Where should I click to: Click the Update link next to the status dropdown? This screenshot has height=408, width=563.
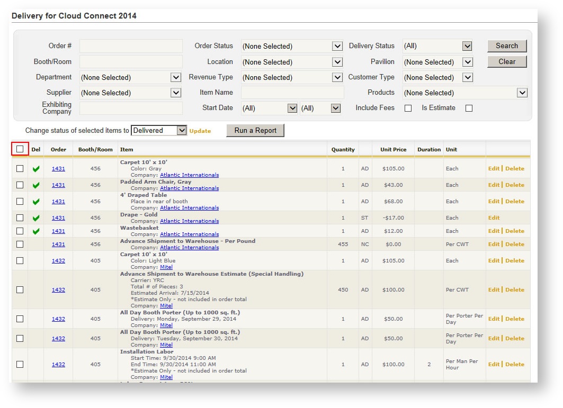point(200,131)
